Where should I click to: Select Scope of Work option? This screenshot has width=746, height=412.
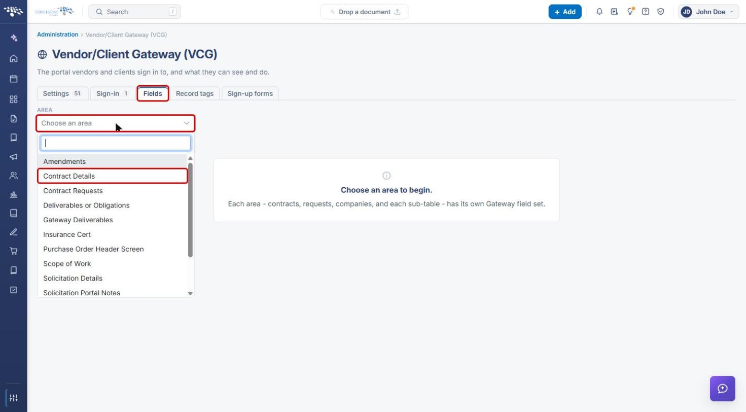113,264
